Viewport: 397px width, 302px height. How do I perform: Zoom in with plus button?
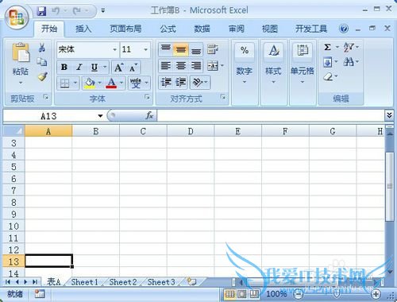click(x=376, y=294)
